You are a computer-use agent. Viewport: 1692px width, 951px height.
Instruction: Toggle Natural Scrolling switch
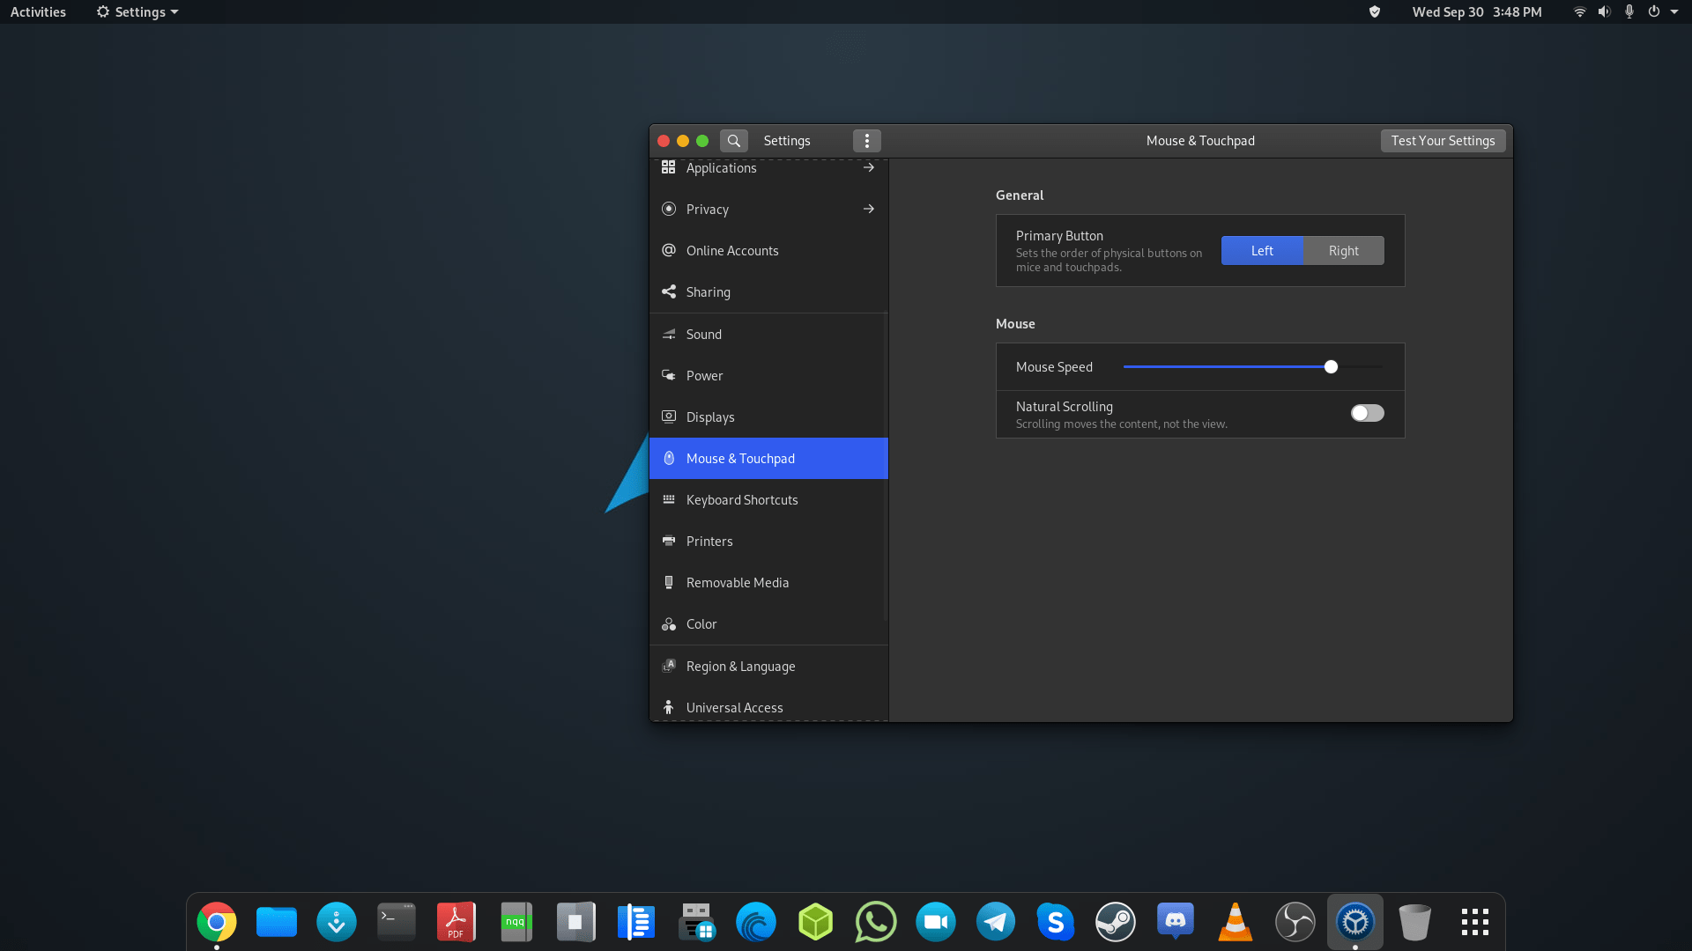point(1367,413)
